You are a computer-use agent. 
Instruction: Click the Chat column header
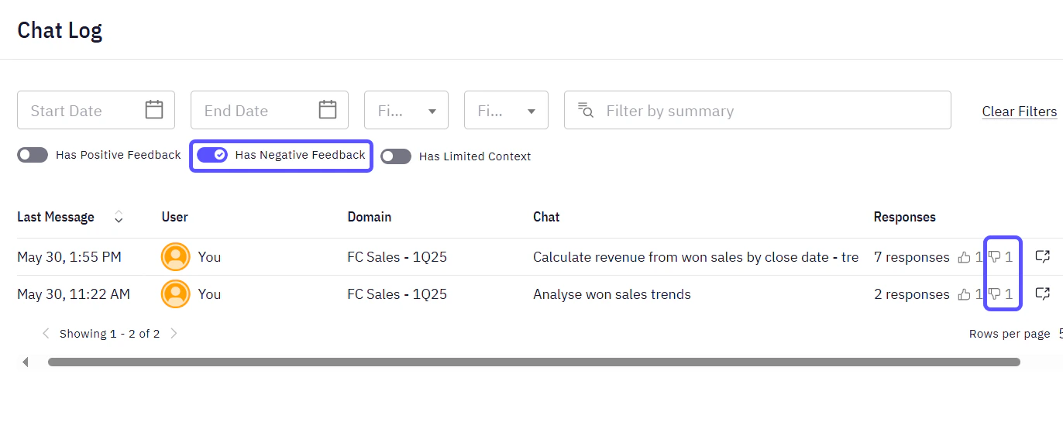pos(546,217)
